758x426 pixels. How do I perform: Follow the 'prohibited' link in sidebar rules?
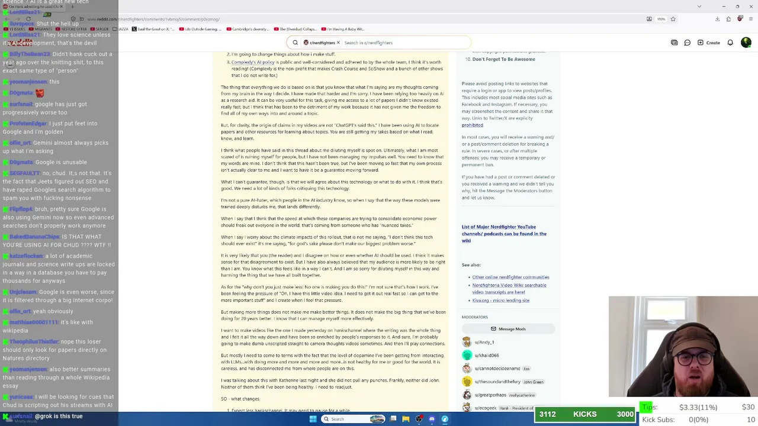pos(473,125)
